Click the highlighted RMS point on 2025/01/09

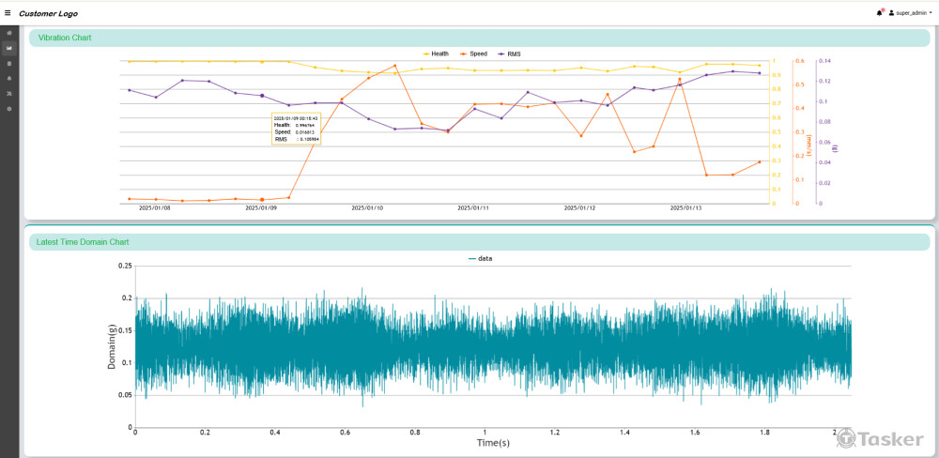click(x=262, y=96)
